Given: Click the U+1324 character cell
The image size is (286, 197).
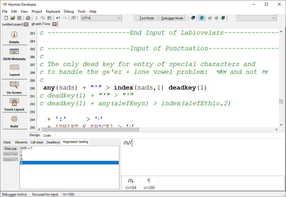Looking at the screenshot, I should tap(131, 183).
